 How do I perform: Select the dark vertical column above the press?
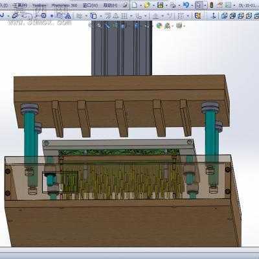[122, 48]
